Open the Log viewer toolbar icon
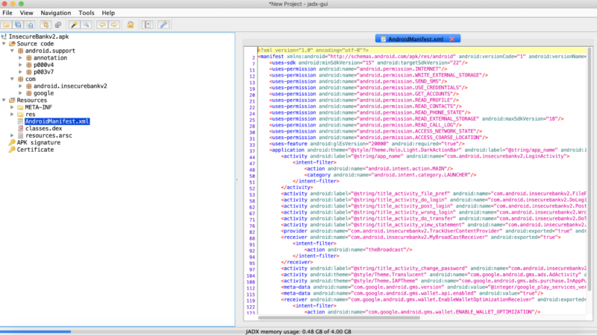 147,25
